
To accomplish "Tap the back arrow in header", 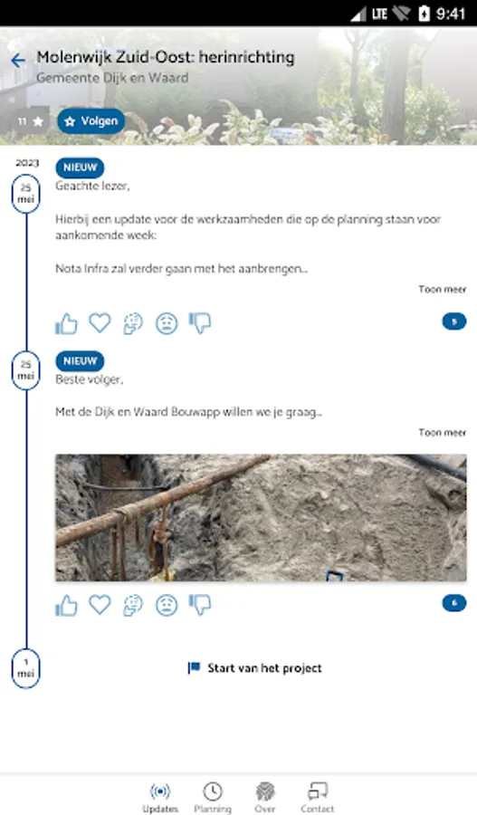I will point(18,61).
